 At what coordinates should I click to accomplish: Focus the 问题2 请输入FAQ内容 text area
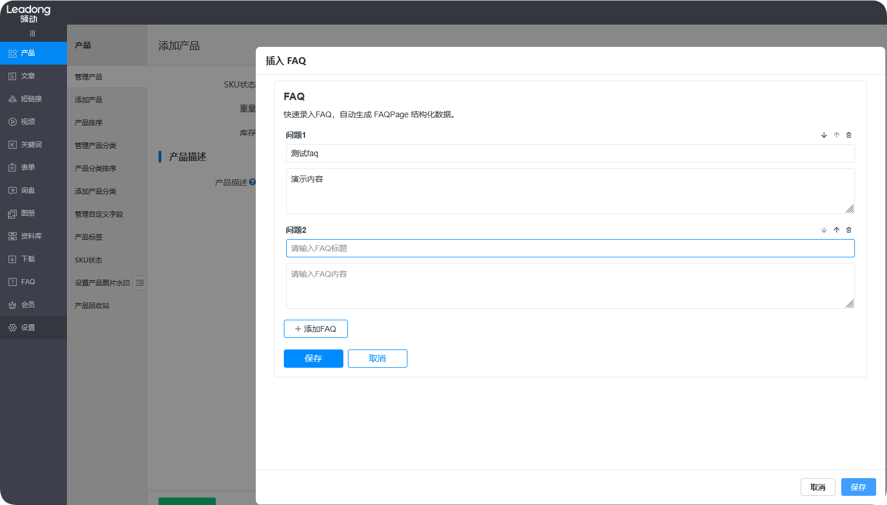point(571,286)
